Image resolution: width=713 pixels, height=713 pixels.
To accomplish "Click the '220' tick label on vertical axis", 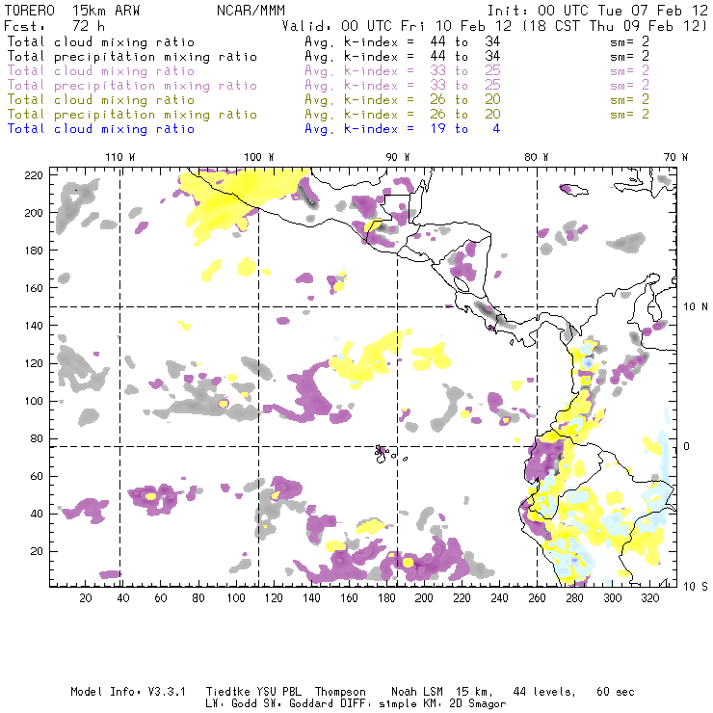I will click(x=34, y=175).
